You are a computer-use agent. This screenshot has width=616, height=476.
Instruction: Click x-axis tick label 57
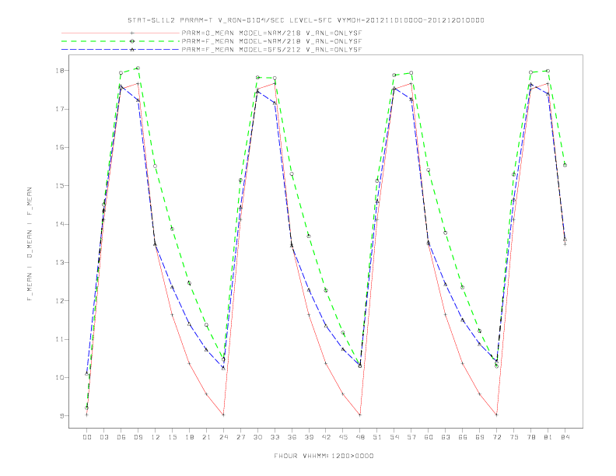click(x=411, y=437)
